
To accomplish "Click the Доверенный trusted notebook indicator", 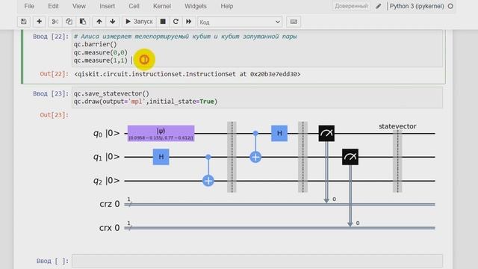I will [351, 6].
